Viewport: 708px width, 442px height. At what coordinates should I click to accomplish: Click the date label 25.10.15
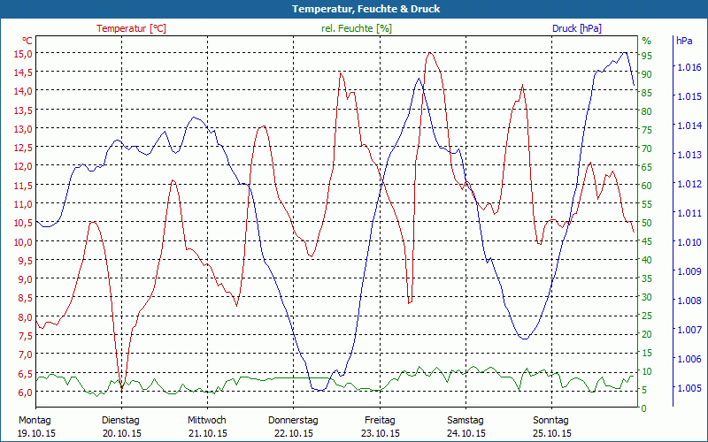tap(550, 433)
